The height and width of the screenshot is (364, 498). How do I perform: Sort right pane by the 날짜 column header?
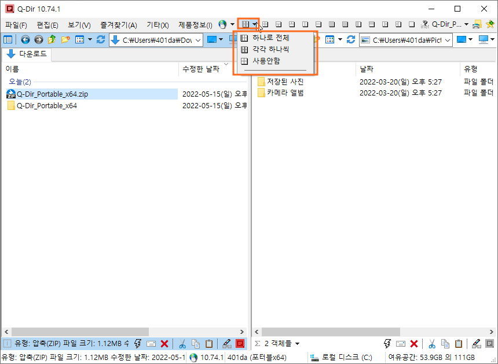coord(408,69)
